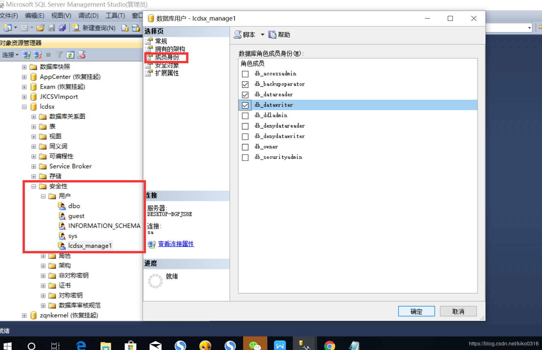The image size is (542, 350).
Task: Open the 工具(T) menu
Action: [115, 16]
